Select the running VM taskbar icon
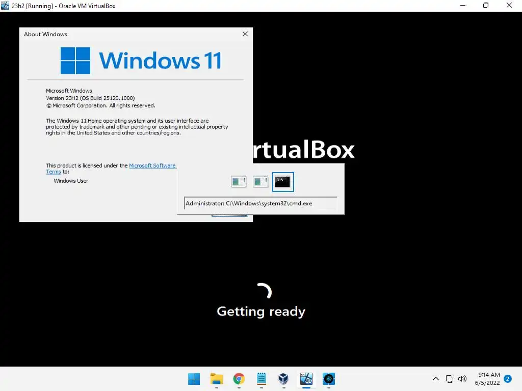This screenshot has height=391, width=522. click(306, 379)
